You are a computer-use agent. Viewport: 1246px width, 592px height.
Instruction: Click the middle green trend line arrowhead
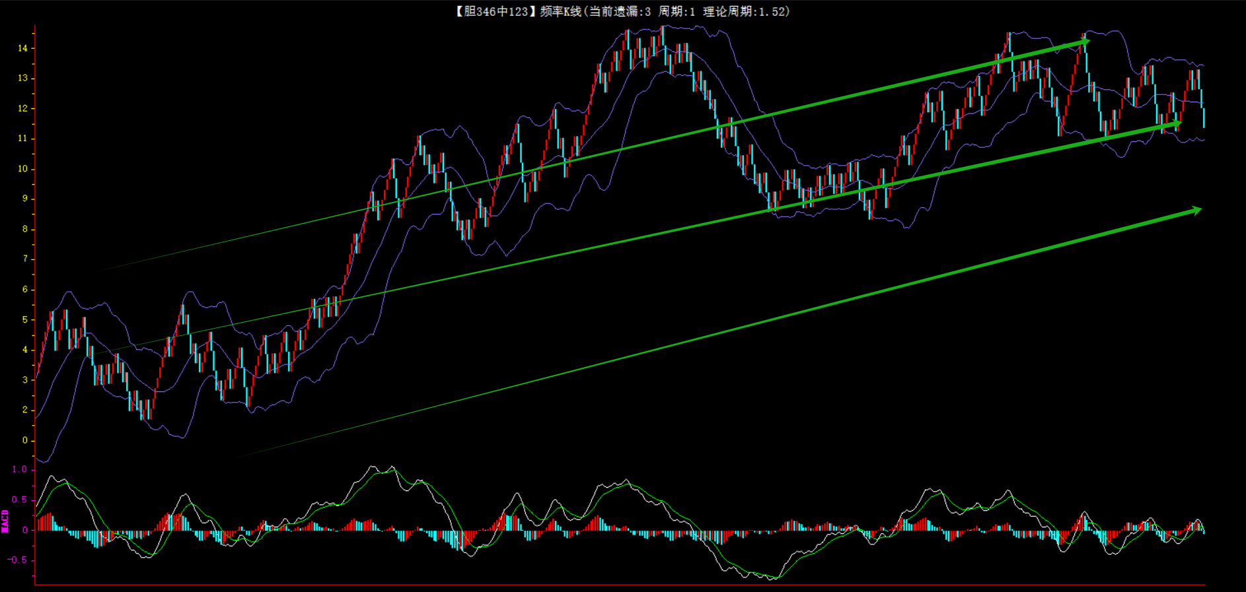[x=1176, y=123]
